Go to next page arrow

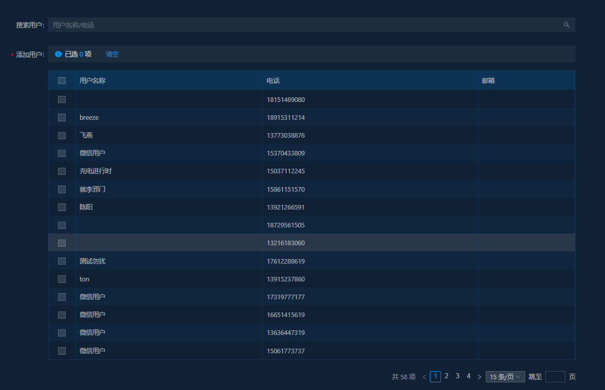tap(479, 377)
